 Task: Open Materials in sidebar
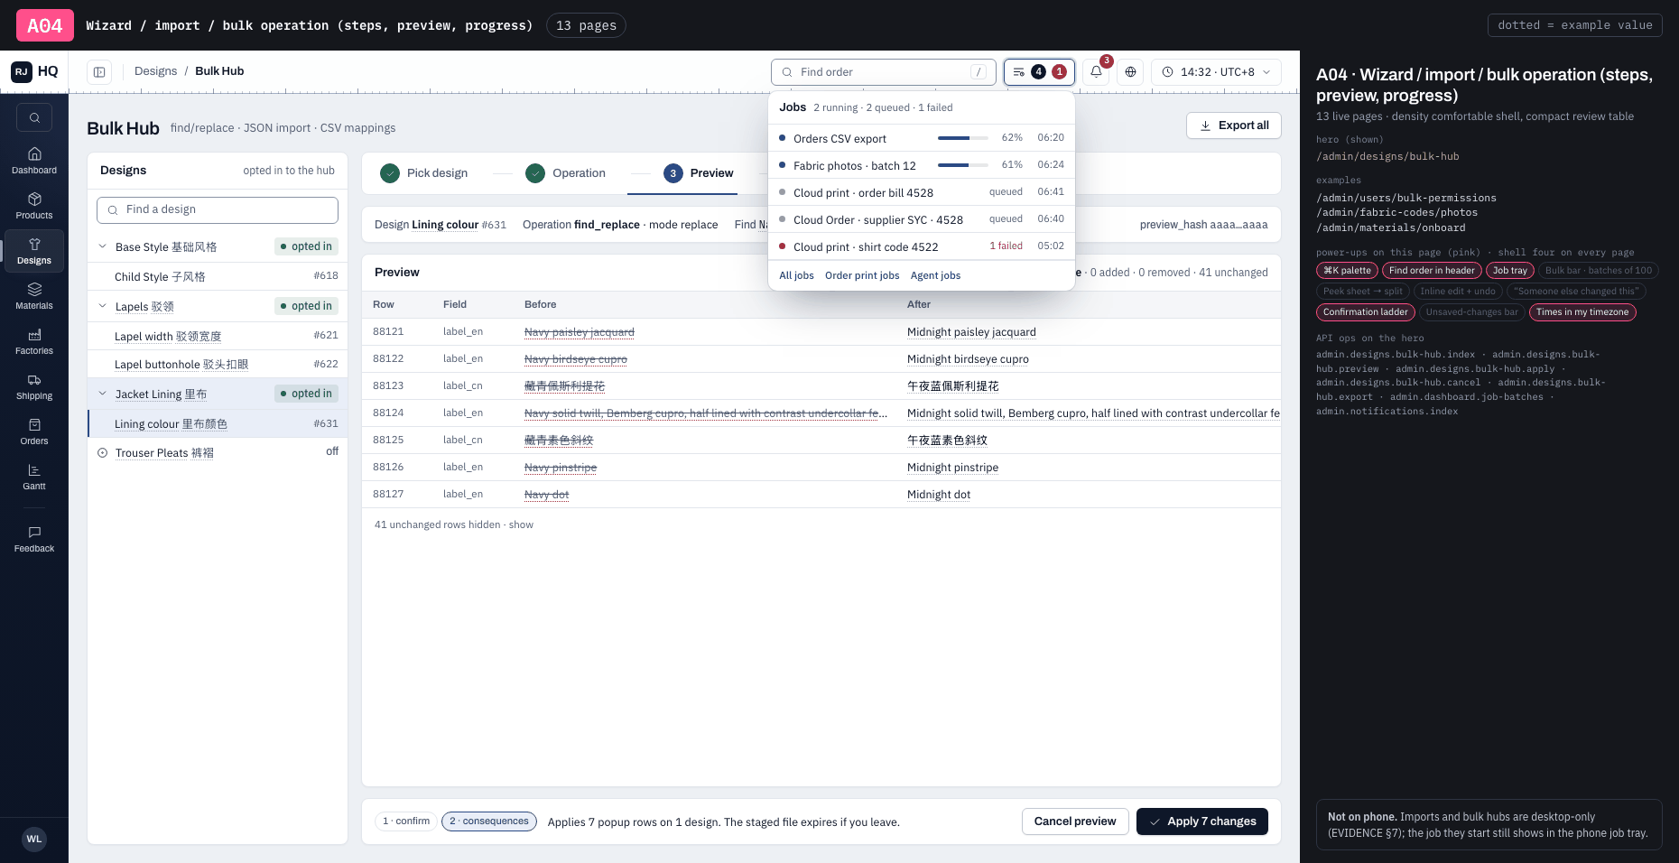(x=34, y=296)
